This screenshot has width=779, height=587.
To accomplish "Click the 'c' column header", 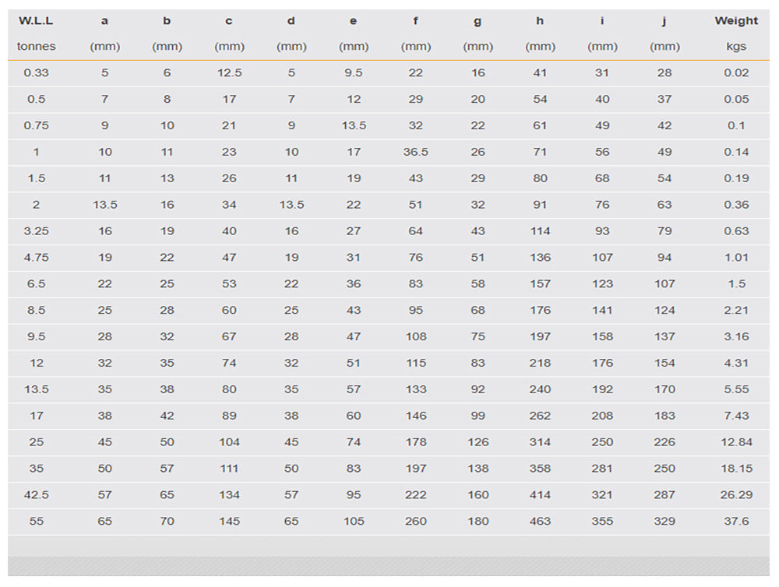I will click(229, 21).
